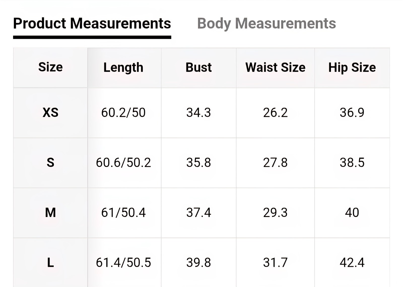The width and height of the screenshot is (403, 287).
Task: Click the Hip Size column header
Action: (352, 67)
